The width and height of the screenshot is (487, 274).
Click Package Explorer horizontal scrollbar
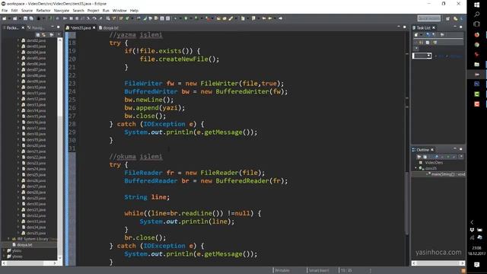(x=30, y=263)
